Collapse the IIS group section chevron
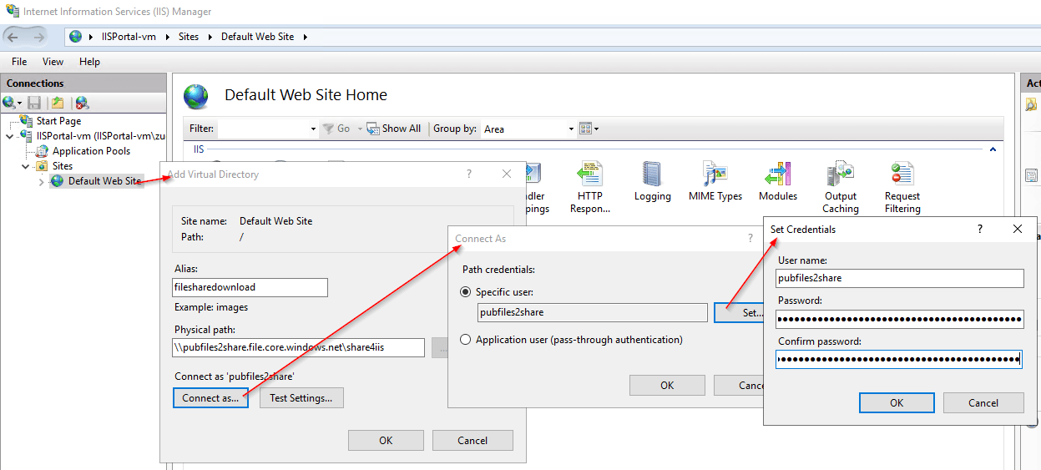Viewport: 1041px width, 470px height. tap(993, 149)
